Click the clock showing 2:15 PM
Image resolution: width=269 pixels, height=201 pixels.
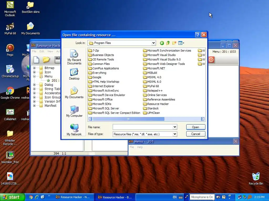coord(259,197)
